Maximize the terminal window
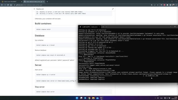Image resolution: width=178 pixels, height=100 pixels. click(175, 27)
